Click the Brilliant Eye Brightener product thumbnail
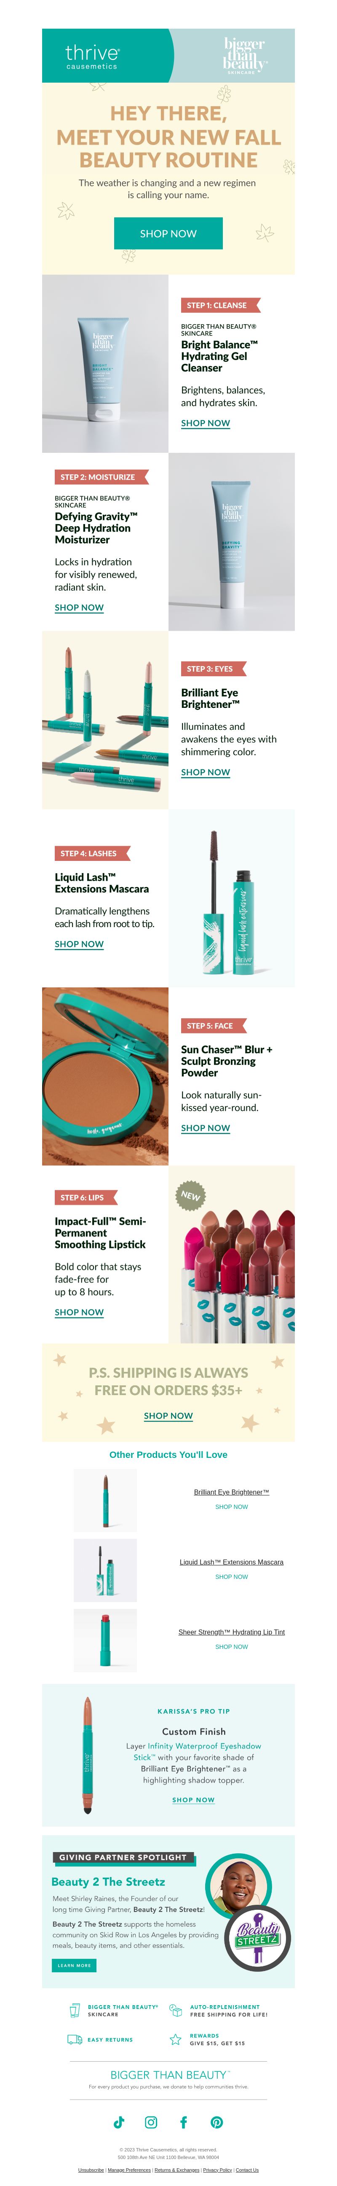Screen dimensions: 337x2186 (x=105, y=1500)
